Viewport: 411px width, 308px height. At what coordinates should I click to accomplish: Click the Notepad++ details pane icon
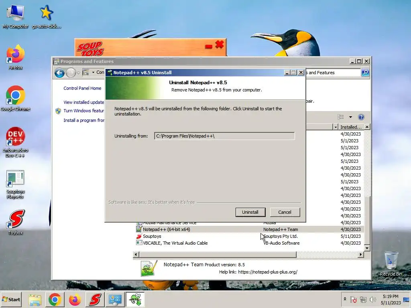[x=149, y=268]
